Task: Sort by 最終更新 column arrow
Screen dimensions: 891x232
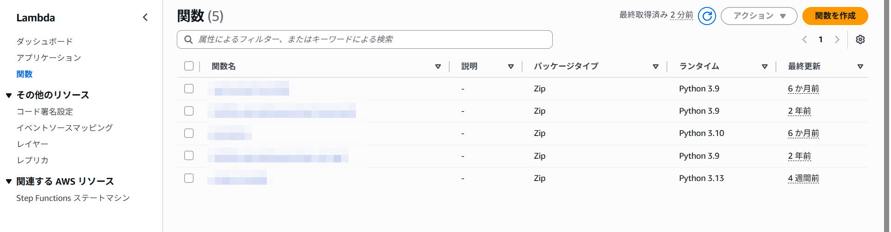Action: (x=860, y=66)
